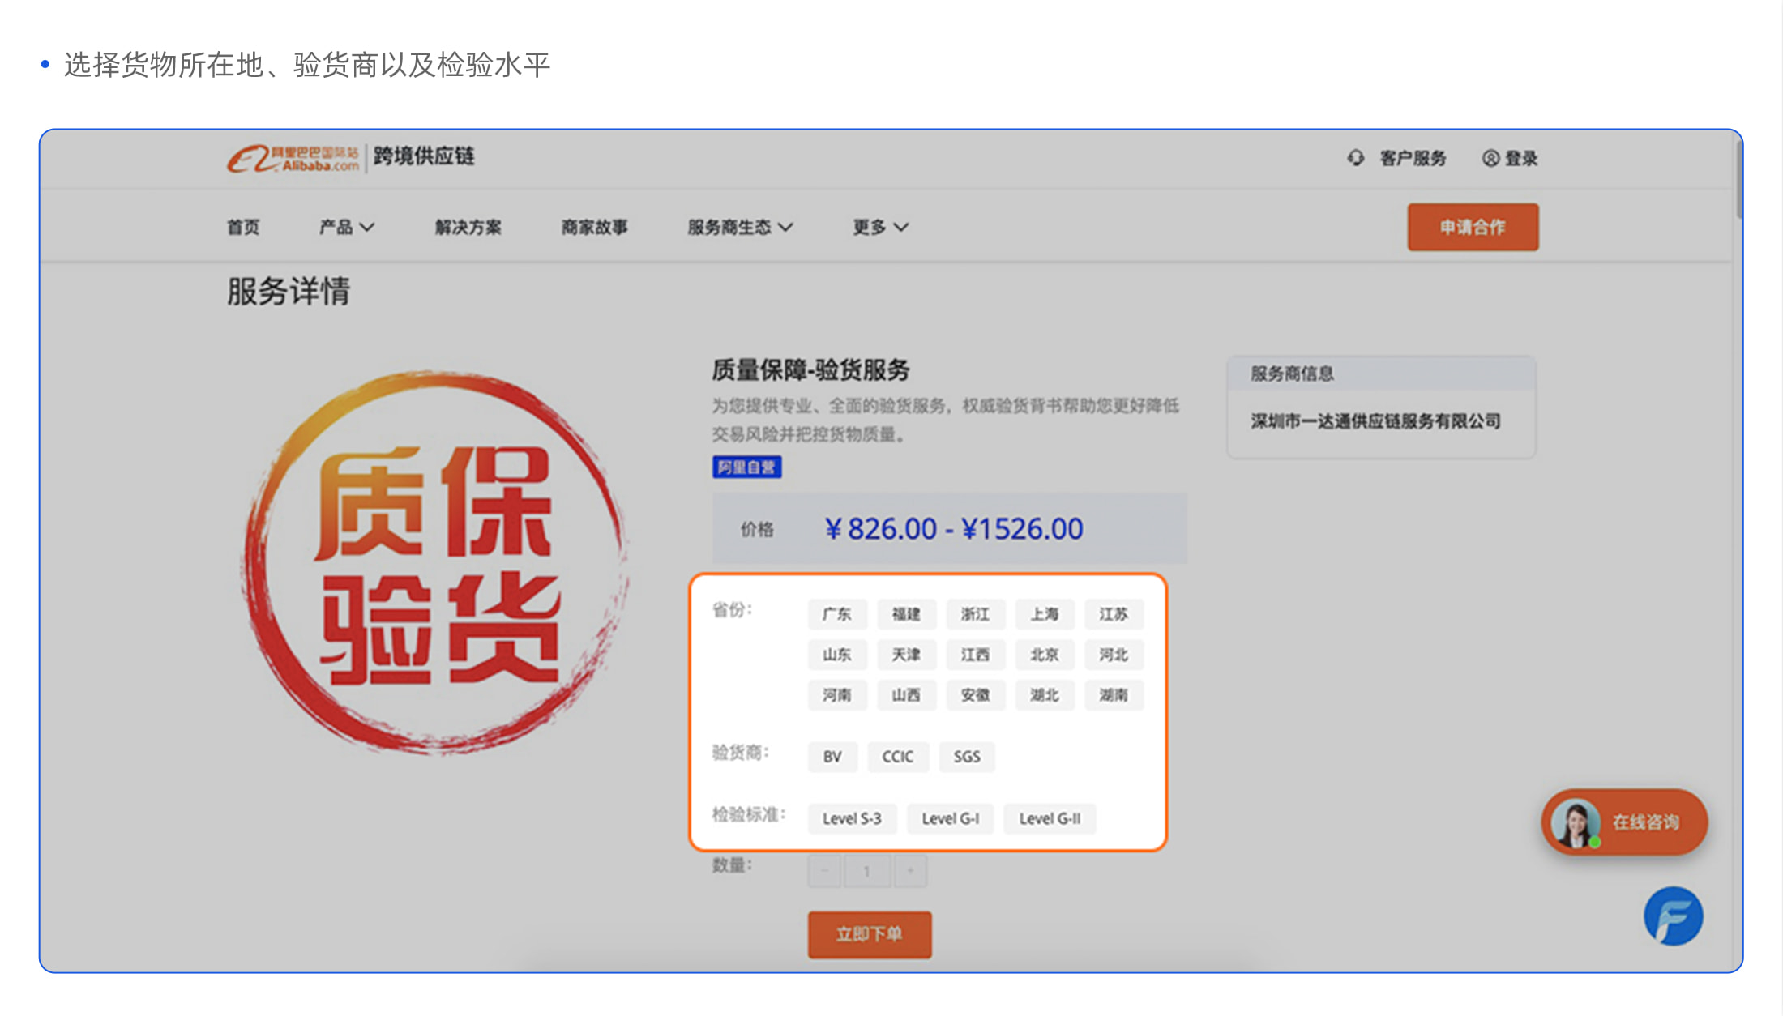Expand the 产品 dropdown menu
The width and height of the screenshot is (1783, 1016).
[x=346, y=228]
